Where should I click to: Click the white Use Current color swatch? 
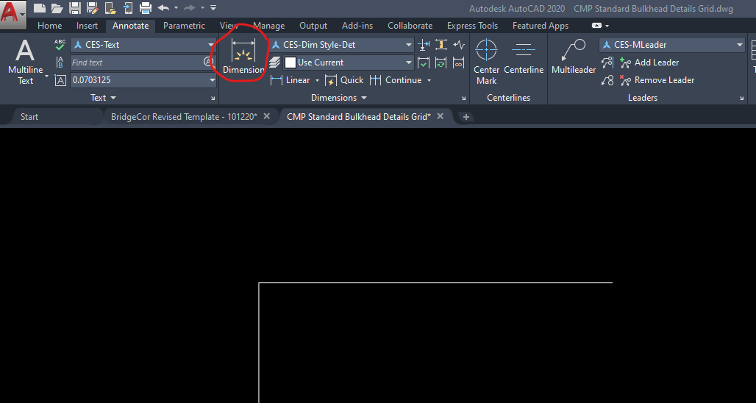(290, 63)
